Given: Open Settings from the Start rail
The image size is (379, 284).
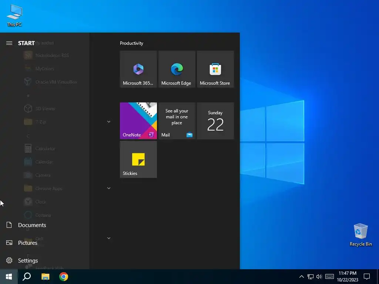Looking at the screenshot, I should point(45,261).
